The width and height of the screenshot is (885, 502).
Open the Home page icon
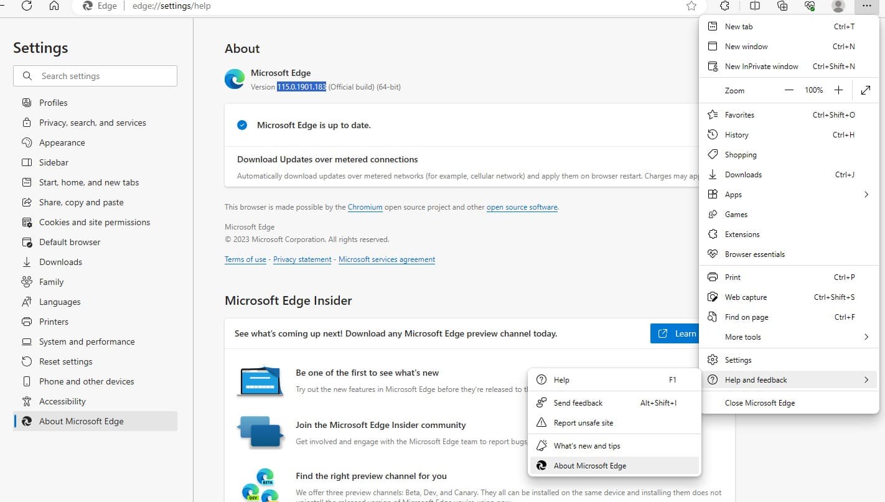54,6
